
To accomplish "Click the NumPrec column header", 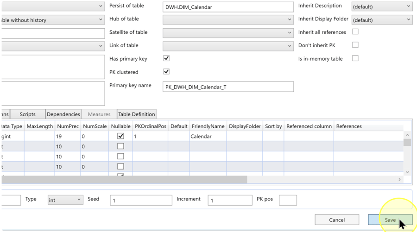I will (68, 126).
